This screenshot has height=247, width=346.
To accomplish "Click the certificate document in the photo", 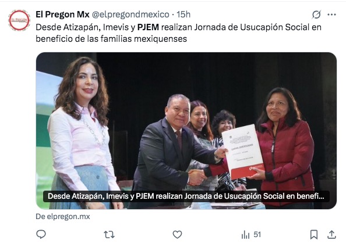I will point(243,152).
